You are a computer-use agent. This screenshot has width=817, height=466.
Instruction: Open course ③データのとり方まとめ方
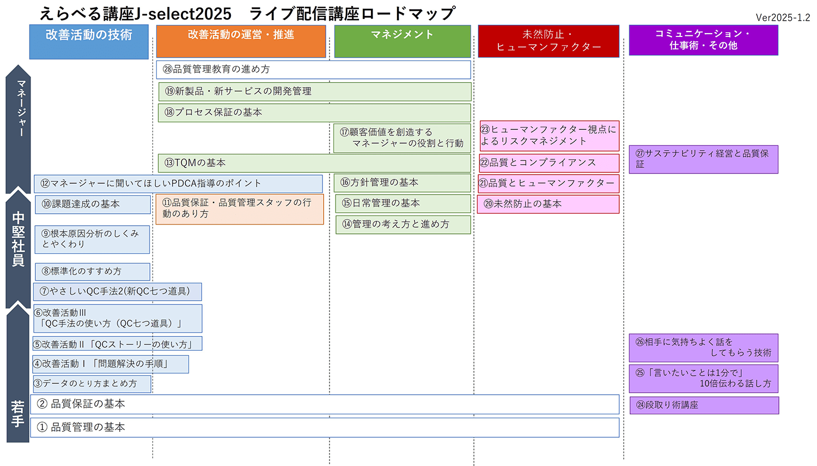[x=92, y=383]
